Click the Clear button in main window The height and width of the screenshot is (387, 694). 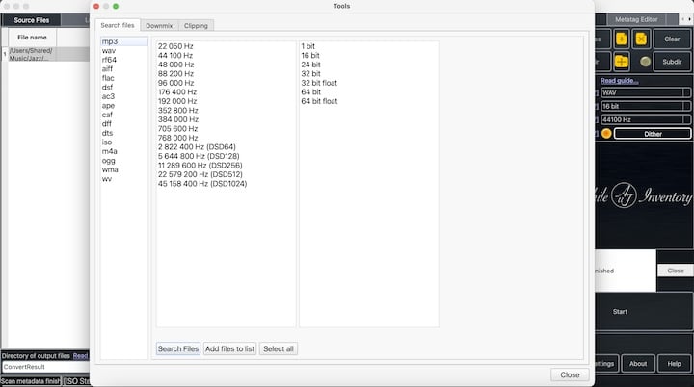tap(672, 39)
